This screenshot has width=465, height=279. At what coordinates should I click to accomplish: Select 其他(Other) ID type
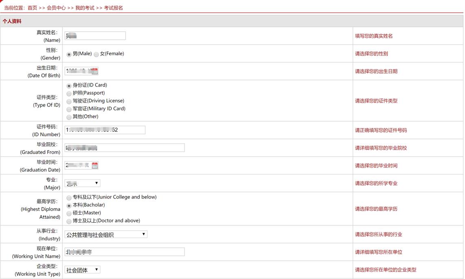(69, 117)
